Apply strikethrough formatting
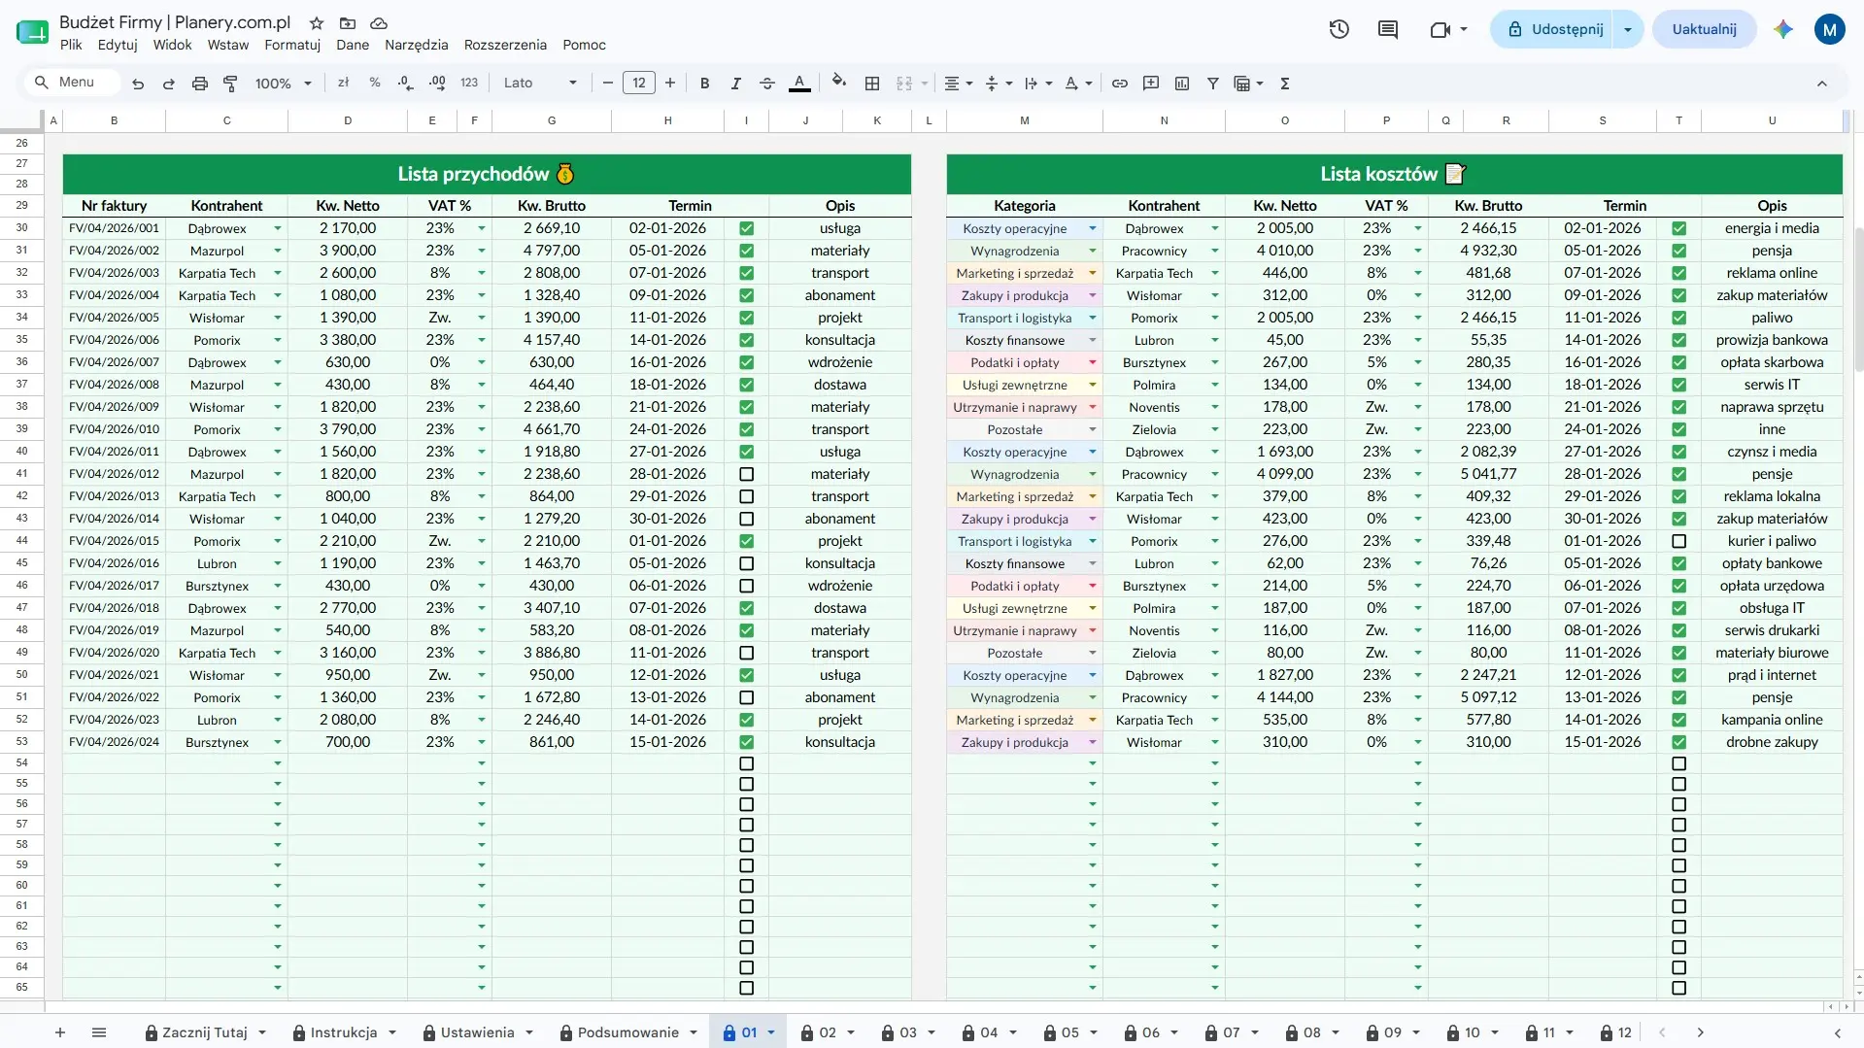1864x1048 pixels. (x=767, y=84)
